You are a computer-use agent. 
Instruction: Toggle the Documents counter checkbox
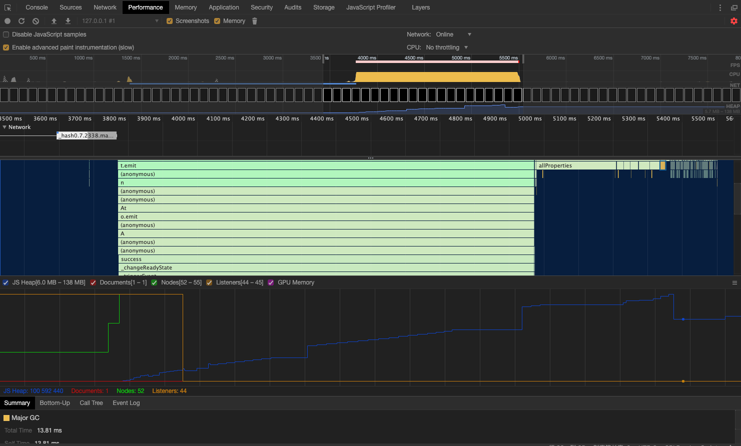(x=93, y=282)
